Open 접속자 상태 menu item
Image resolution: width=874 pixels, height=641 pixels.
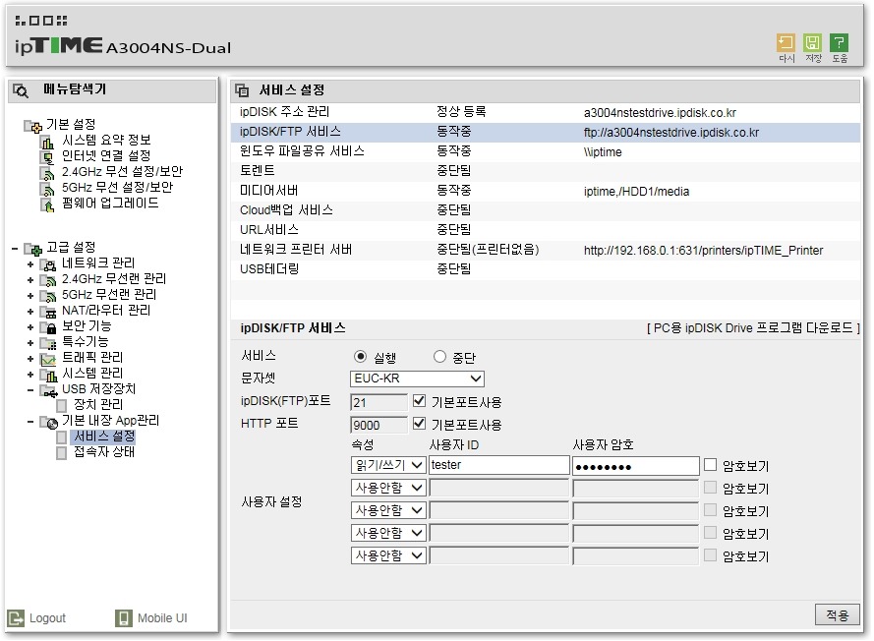tap(104, 451)
